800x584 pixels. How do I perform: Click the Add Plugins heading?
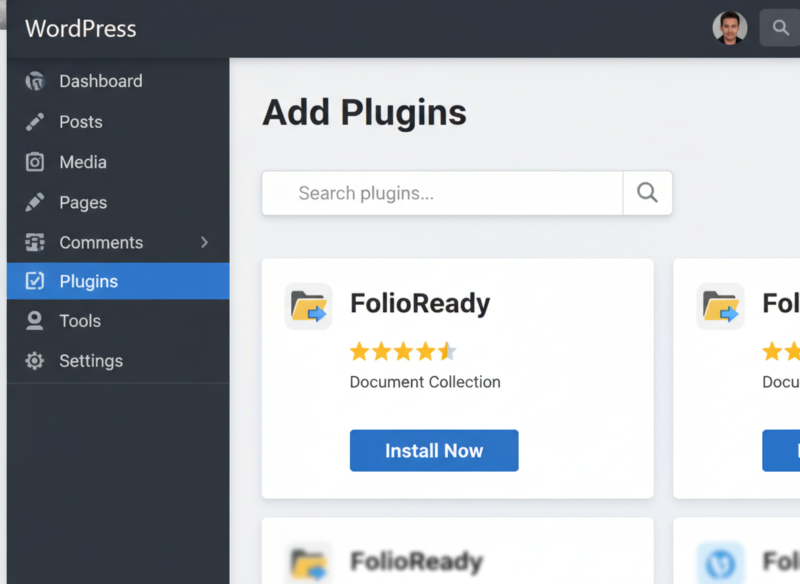pyautogui.click(x=364, y=114)
